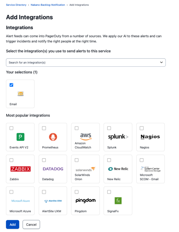Check the AlertSite UXM integration checkbox
Viewport: 179px width, 232px height.
[x=44, y=192]
